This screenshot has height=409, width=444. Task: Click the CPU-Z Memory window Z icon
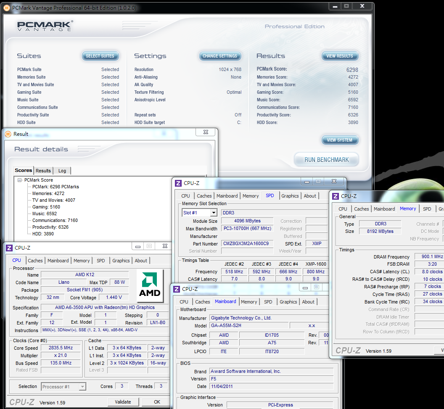335,196
